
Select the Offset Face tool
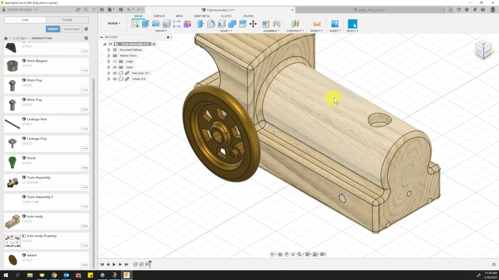(242, 24)
